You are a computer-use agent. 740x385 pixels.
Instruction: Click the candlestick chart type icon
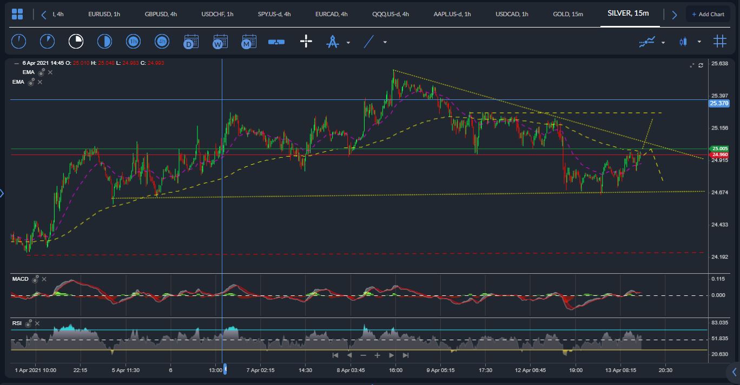click(x=683, y=42)
